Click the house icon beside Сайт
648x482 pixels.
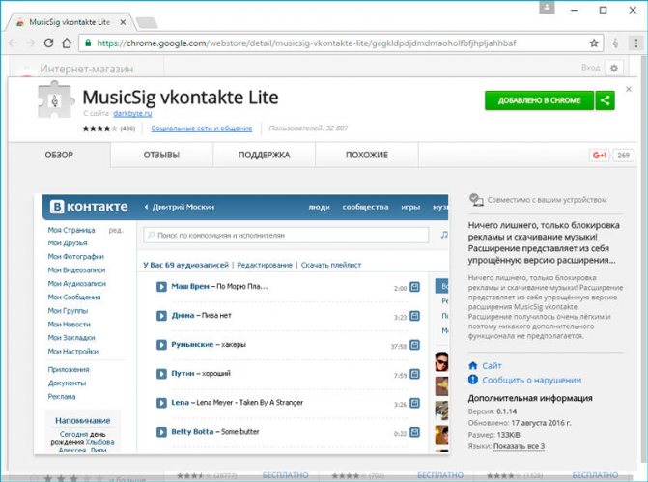pos(473,365)
